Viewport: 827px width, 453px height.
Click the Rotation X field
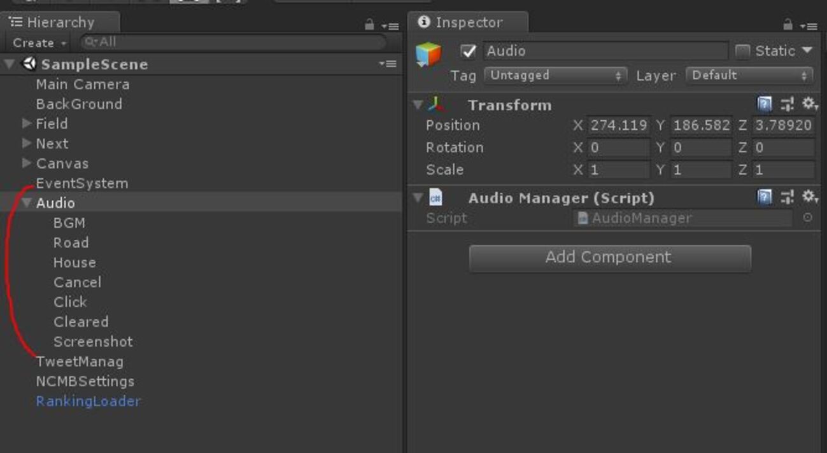pos(618,148)
